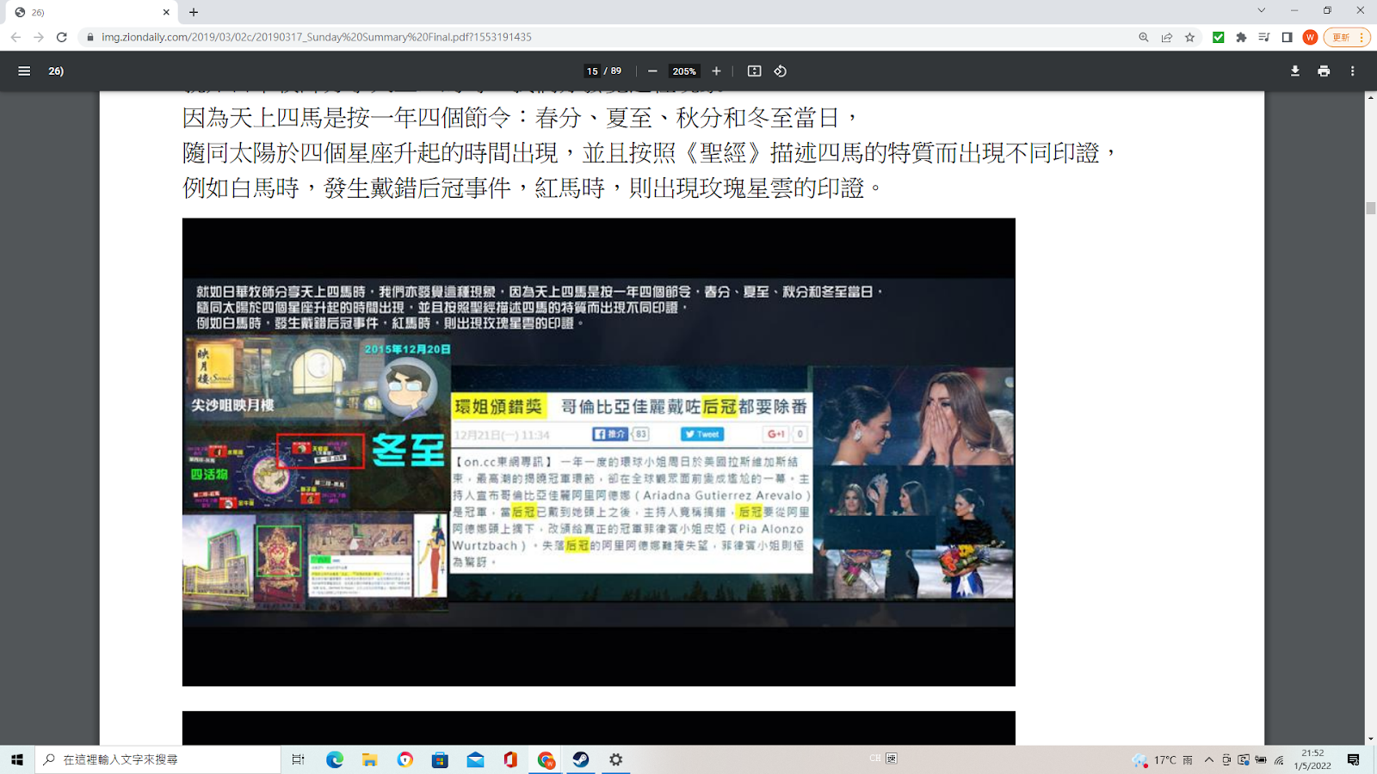Image resolution: width=1377 pixels, height=774 pixels.
Task: Open the Extensions puzzle icon
Action: [1241, 37]
